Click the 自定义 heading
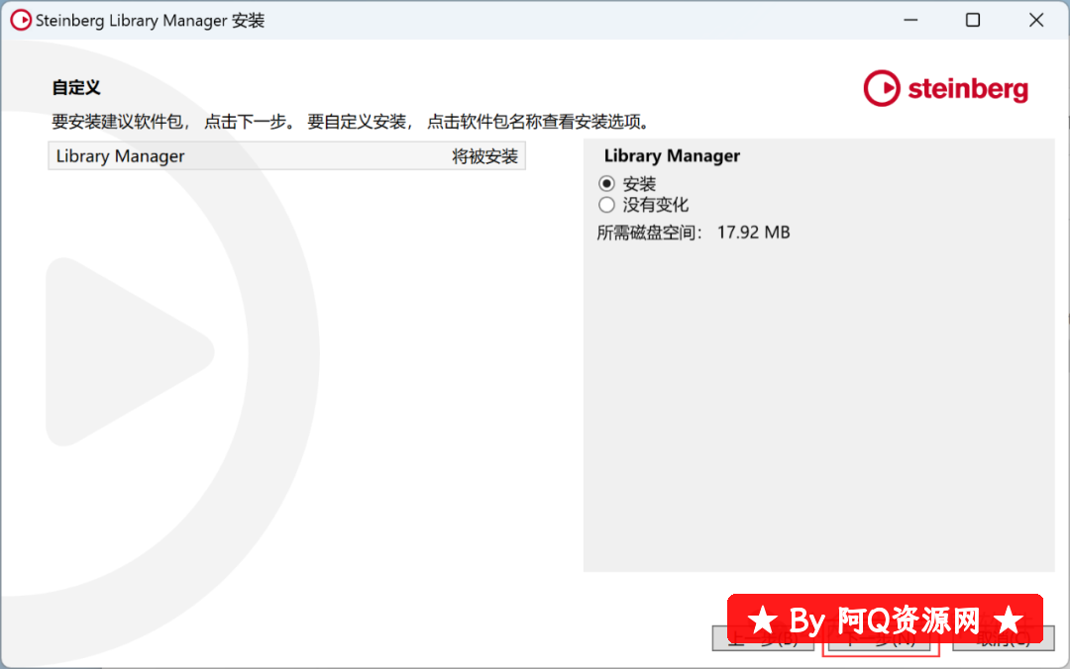The height and width of the screenshot is (669, 1070). coord(75,87)
